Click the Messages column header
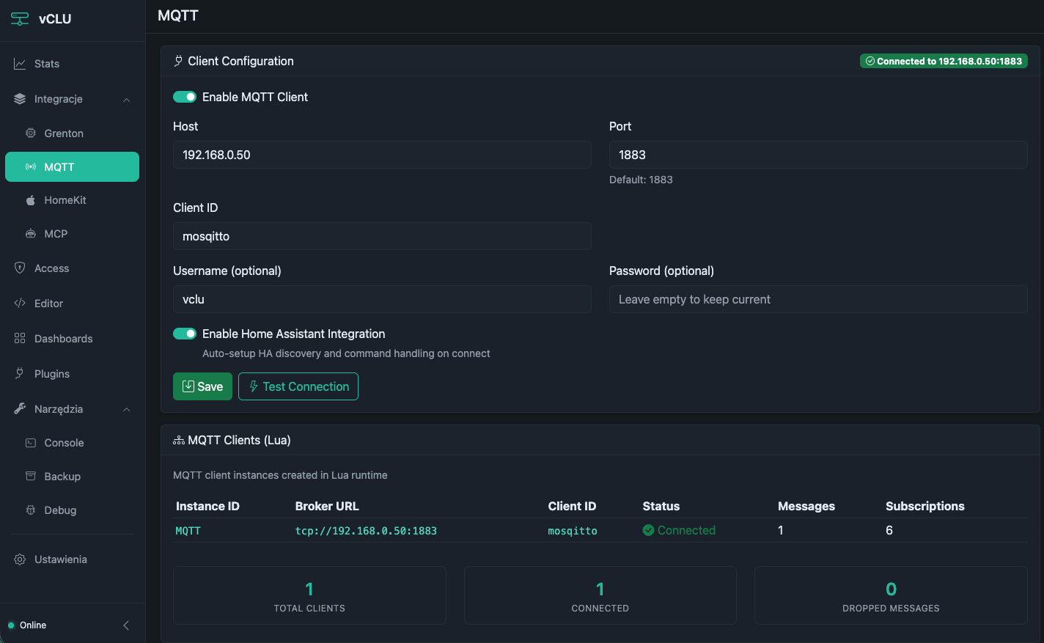The image size is (1044, 643). tap(806, 506)
